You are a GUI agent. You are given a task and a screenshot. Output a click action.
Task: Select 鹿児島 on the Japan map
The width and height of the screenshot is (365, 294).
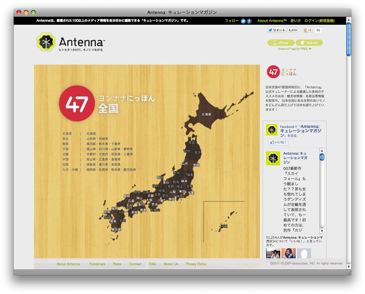[116, 230]
